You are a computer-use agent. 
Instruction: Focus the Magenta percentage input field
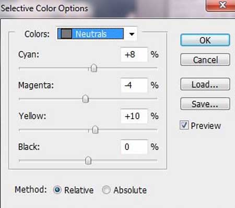(134, 85)
